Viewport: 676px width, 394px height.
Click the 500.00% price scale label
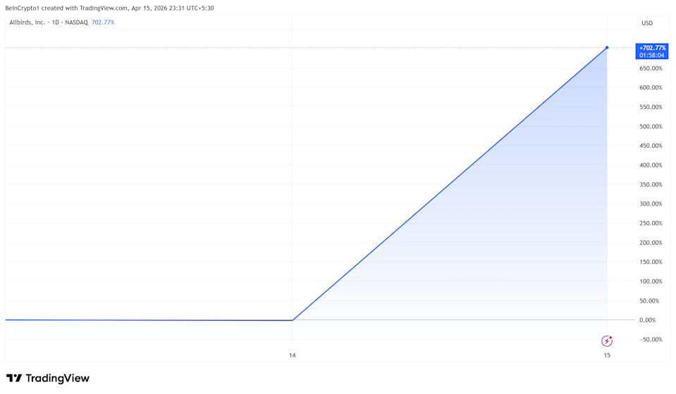[x=651, y=127]
